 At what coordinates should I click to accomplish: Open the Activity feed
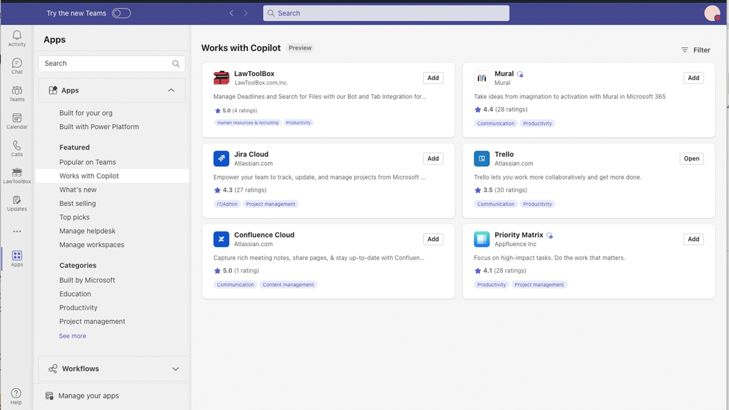point(16,38)
